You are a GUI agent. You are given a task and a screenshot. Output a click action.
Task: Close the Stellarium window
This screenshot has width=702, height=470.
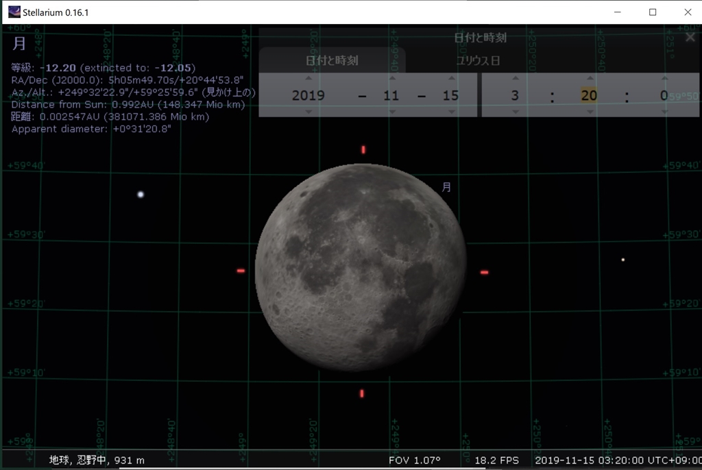pyautogui.click(x=688, y=12)
